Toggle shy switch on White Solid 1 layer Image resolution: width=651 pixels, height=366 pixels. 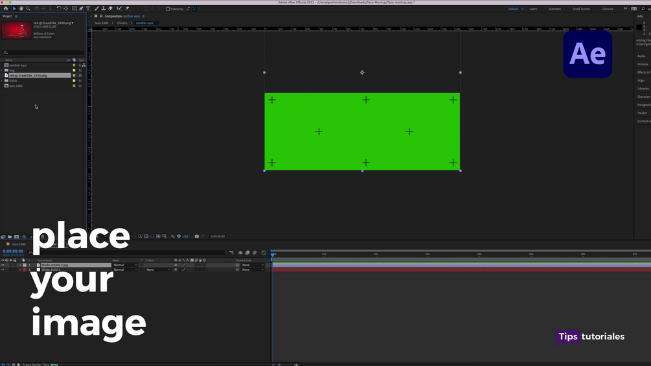click(x=176, y=269)
